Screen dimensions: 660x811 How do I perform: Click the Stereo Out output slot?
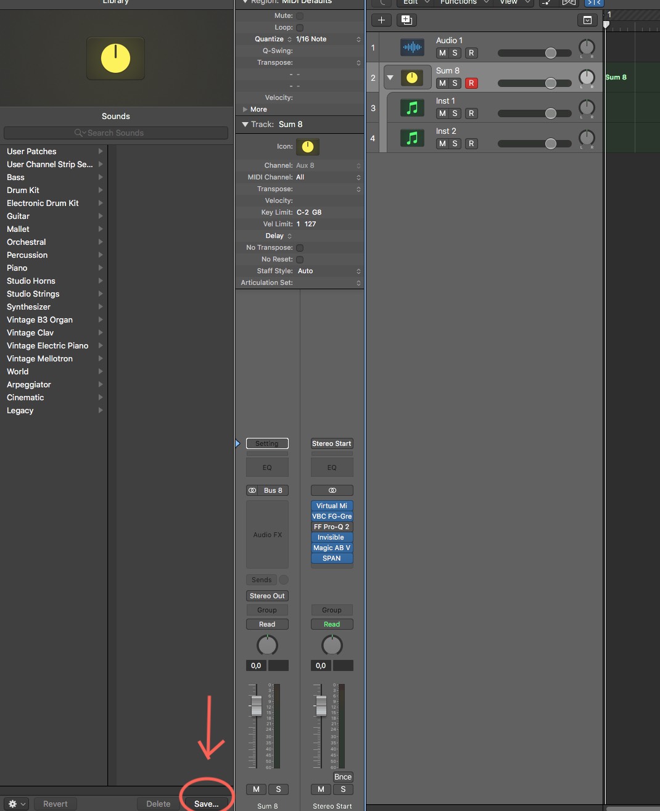tap(267, 596)
